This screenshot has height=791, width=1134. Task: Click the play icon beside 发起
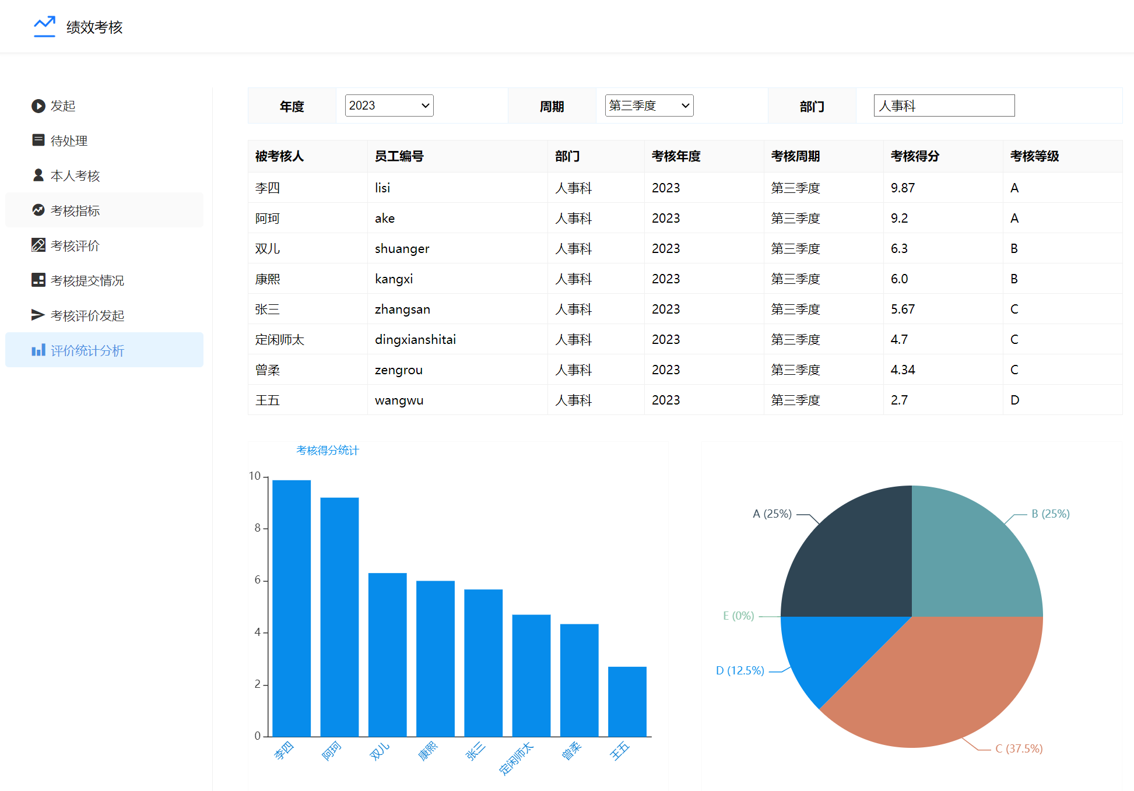click(x=38, y=106)
